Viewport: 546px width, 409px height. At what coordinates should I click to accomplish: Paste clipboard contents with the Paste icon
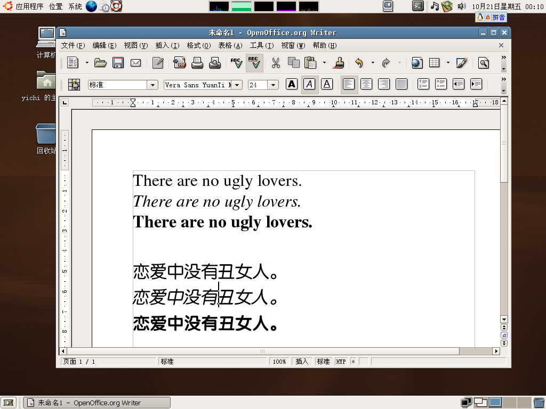(311, 63)
